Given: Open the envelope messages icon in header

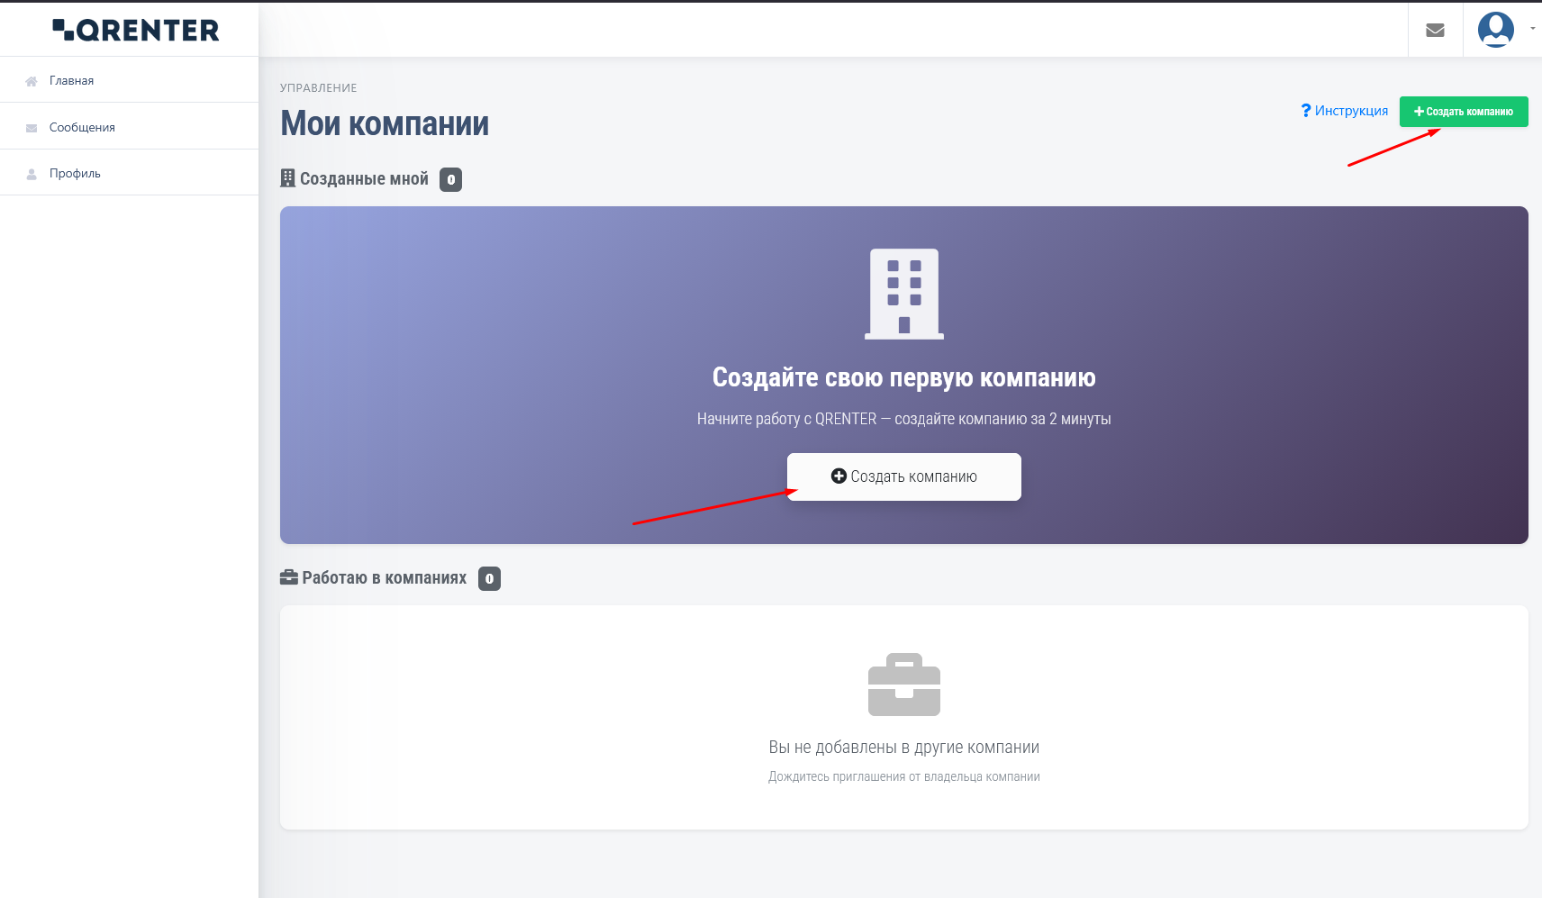Looking at the screenshot, I should [x=1435, y=30].
